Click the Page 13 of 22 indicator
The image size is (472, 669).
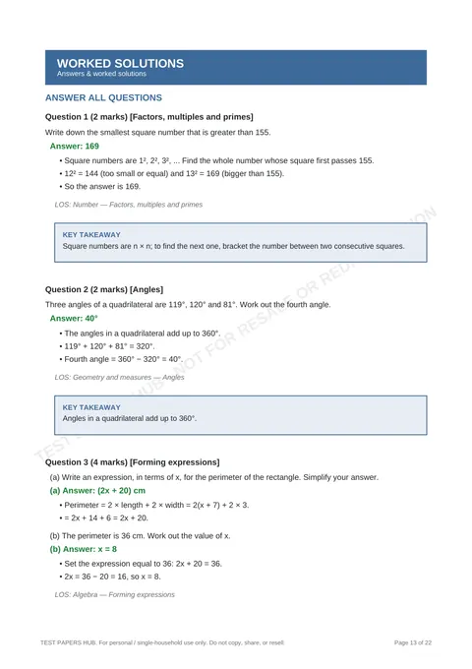coord(413,642)
